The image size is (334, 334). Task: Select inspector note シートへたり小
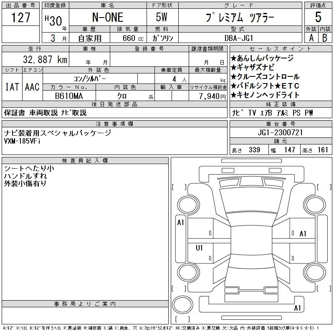coord(29,169)
